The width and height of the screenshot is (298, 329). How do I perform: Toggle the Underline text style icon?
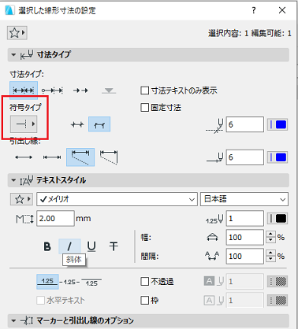[x=91, y=246]
